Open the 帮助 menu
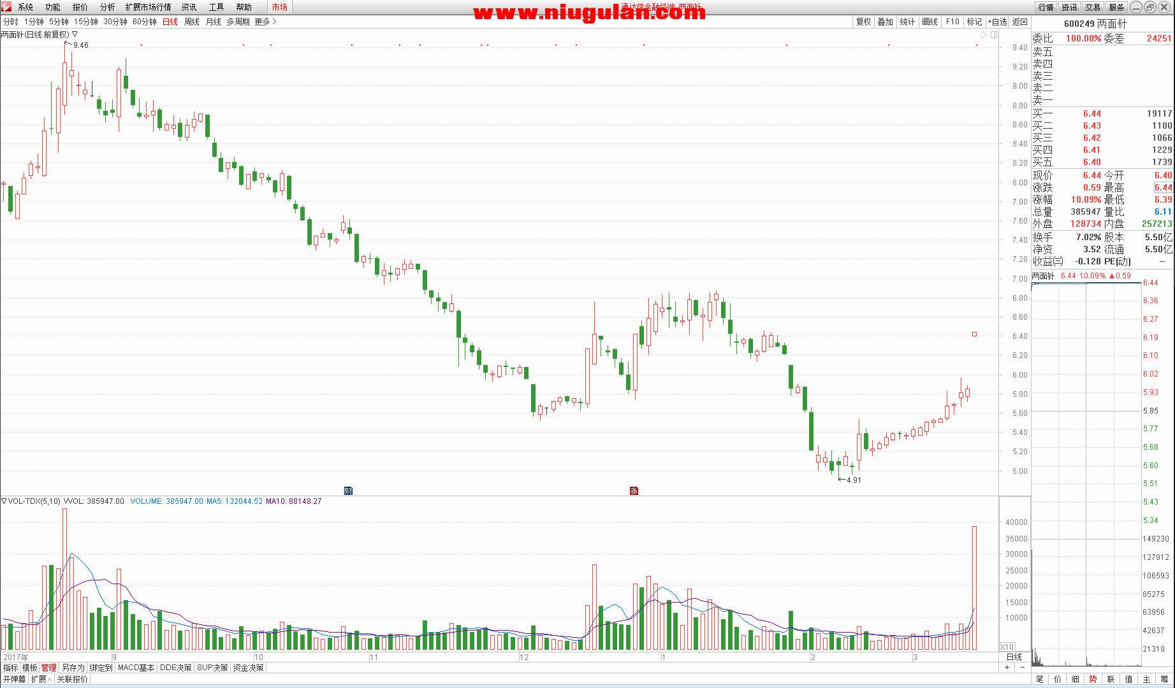The height and width of the screenshot is (688, 1175). (244, 7)
